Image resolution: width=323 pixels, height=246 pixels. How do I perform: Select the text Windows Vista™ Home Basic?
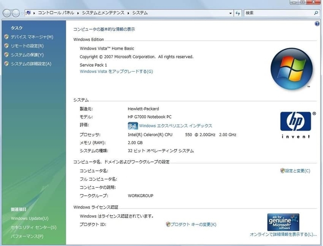[x=107, y=48]
